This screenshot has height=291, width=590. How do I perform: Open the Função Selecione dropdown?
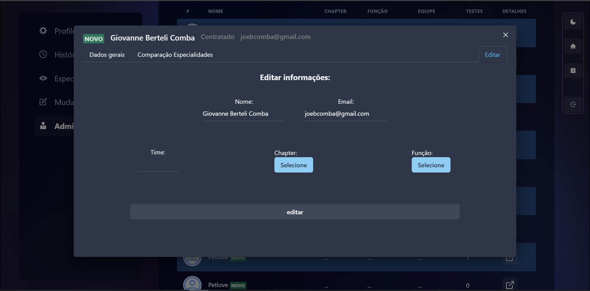431,165
